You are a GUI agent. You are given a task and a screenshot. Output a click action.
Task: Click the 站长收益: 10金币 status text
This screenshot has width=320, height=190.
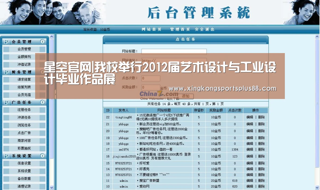click(x=97, y=29)
